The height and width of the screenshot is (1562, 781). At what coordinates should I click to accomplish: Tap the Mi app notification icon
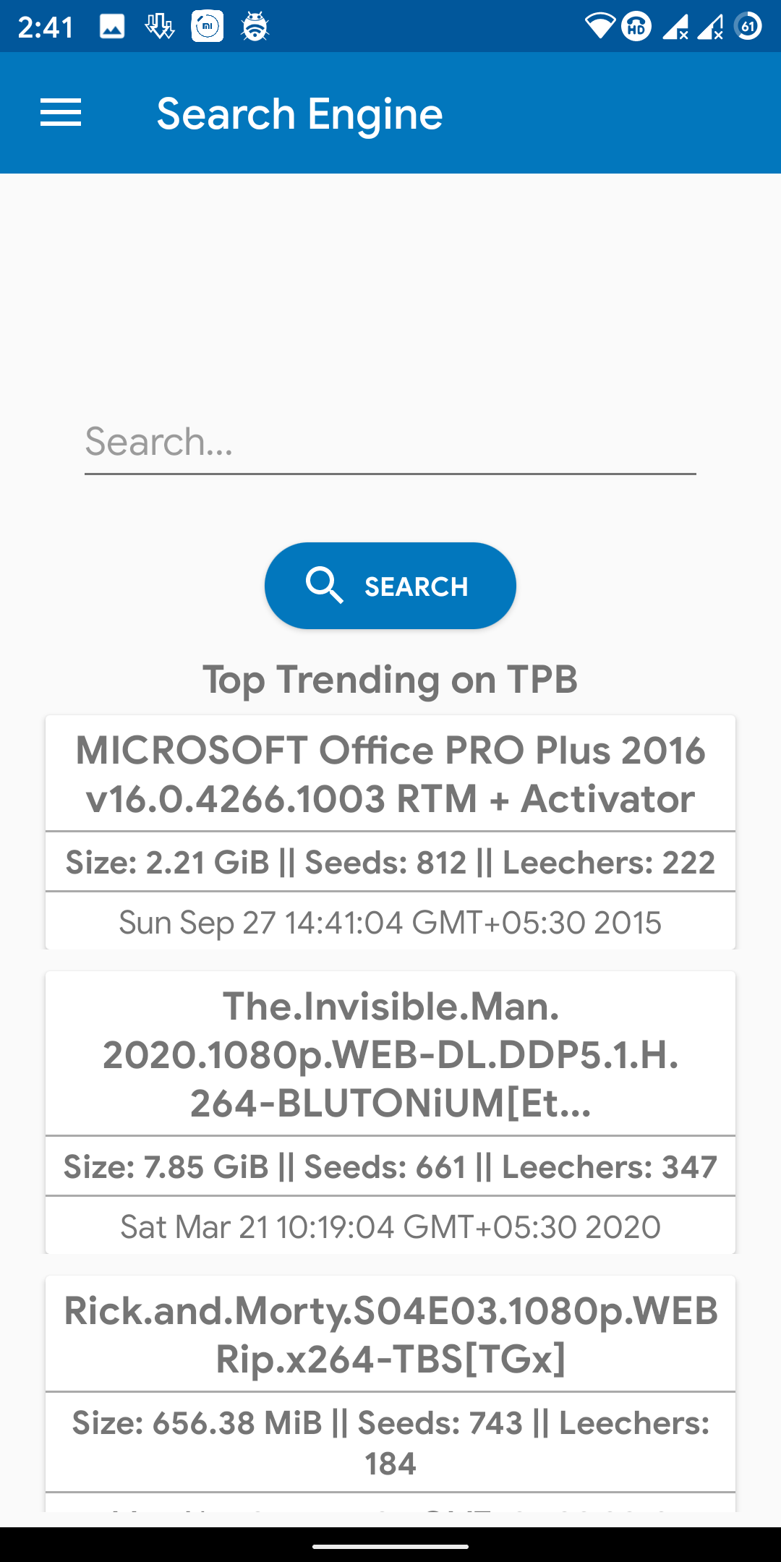coord(208,27)
